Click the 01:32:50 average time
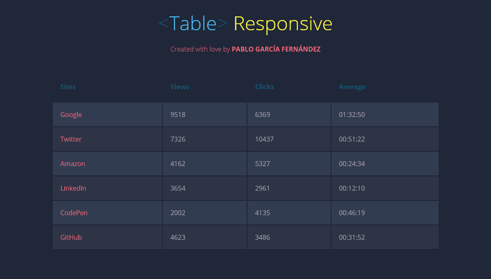491x279 pixels. click(352, 115)
